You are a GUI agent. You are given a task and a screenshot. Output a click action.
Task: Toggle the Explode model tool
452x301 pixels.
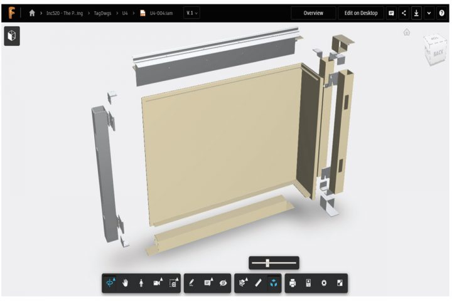273,283
